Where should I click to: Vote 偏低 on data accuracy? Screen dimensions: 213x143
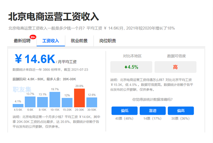coord(125,110)
